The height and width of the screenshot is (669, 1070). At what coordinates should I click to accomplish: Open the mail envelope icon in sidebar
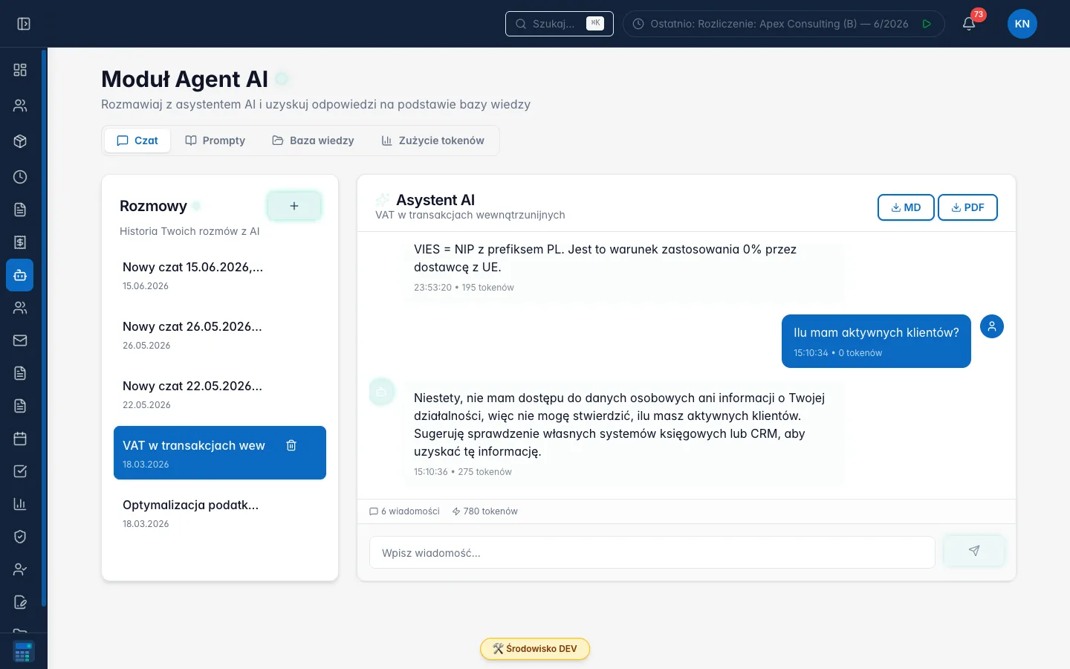(20, 340)
